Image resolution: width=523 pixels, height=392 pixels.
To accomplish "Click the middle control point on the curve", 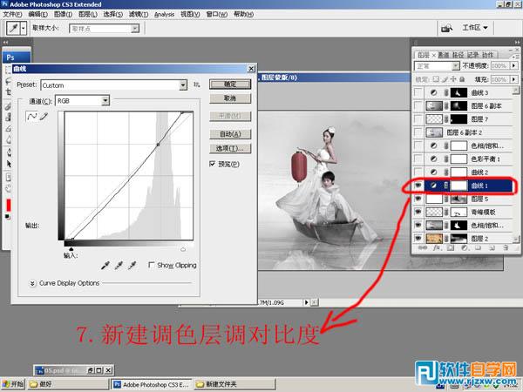I will 158,145.
